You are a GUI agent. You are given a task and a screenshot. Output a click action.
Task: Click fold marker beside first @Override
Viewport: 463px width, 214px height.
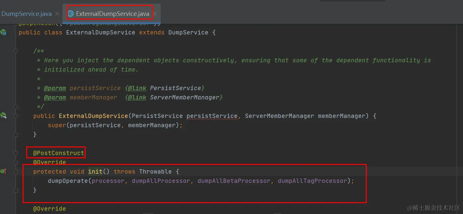tap(16, 162)
